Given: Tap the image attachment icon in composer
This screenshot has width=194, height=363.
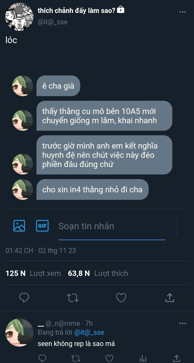Looking at the screenshot, I should pos(19,226).
